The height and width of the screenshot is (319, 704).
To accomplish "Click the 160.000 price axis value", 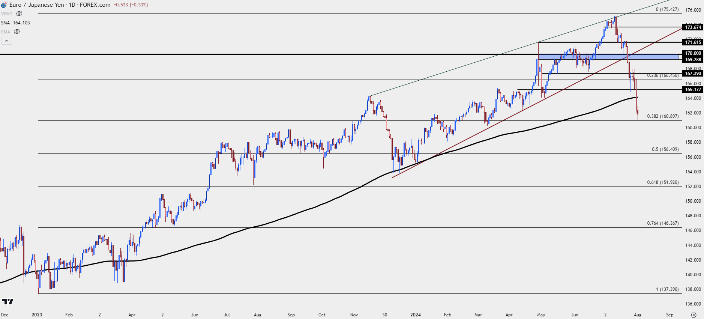I will tap(693, 128).
